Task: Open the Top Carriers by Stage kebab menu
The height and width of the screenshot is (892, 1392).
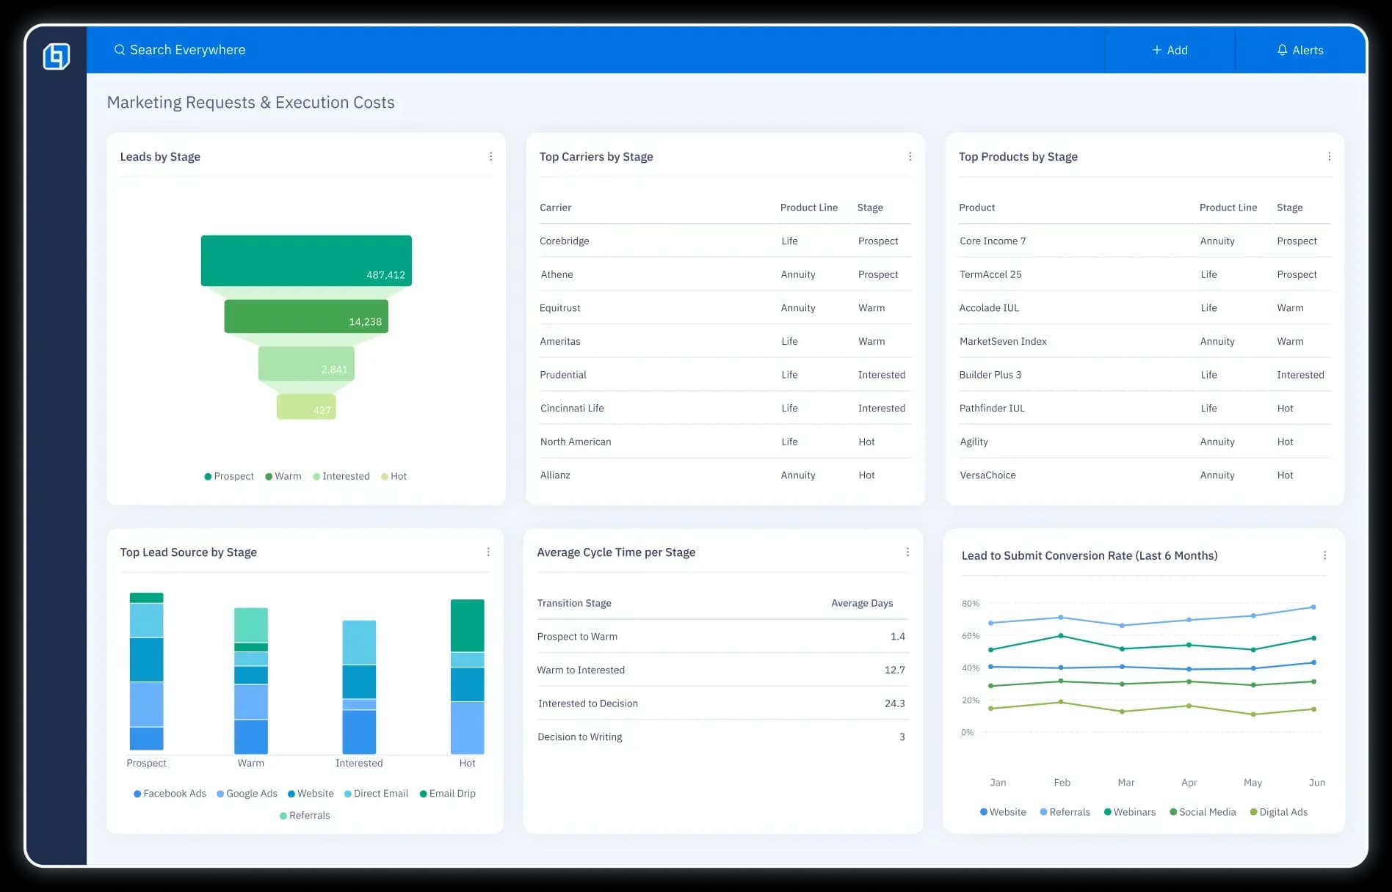Action: (910, 156)
